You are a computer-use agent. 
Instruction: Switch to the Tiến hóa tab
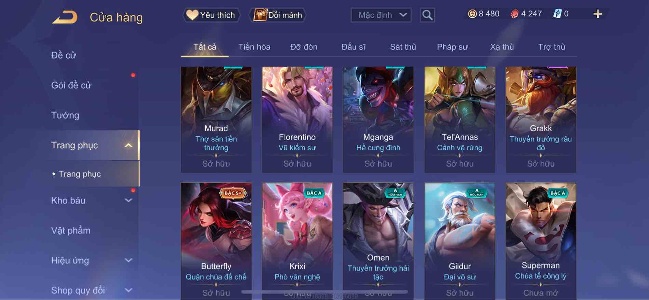pyautogui.click(x=254, y=47)
